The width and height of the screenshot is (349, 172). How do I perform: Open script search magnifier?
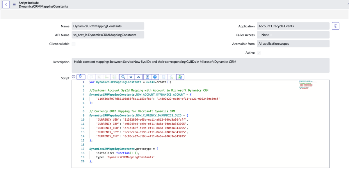click(123, 77)
